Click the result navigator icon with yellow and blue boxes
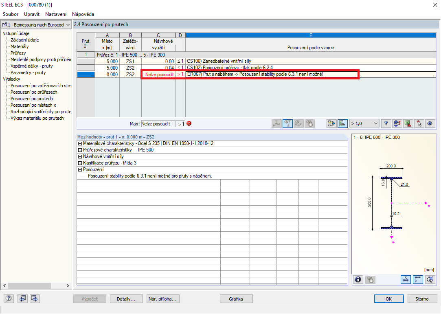441x314 pixels. pyautogui.click(x=331, y=123)
